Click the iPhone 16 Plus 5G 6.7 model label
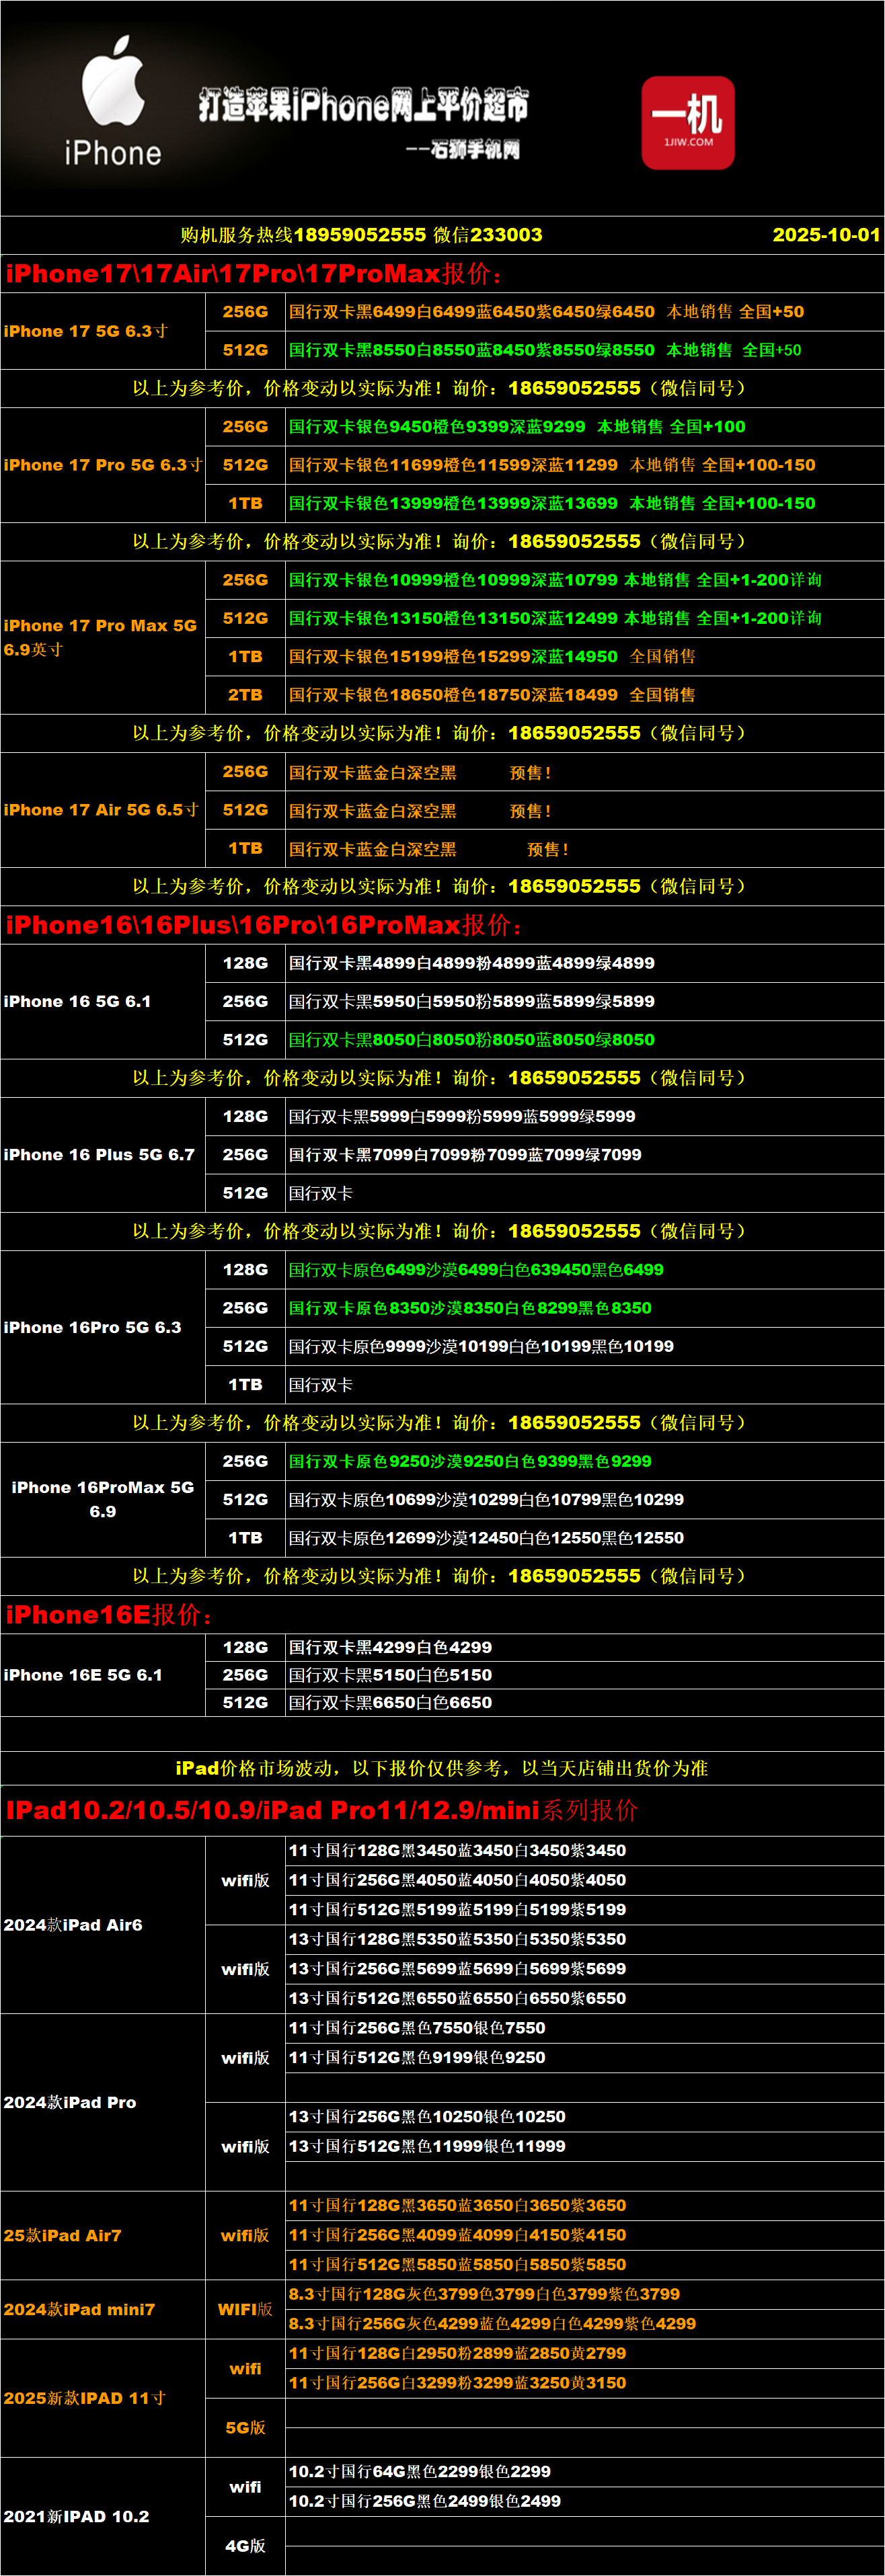 click(x=99, y=1155)
